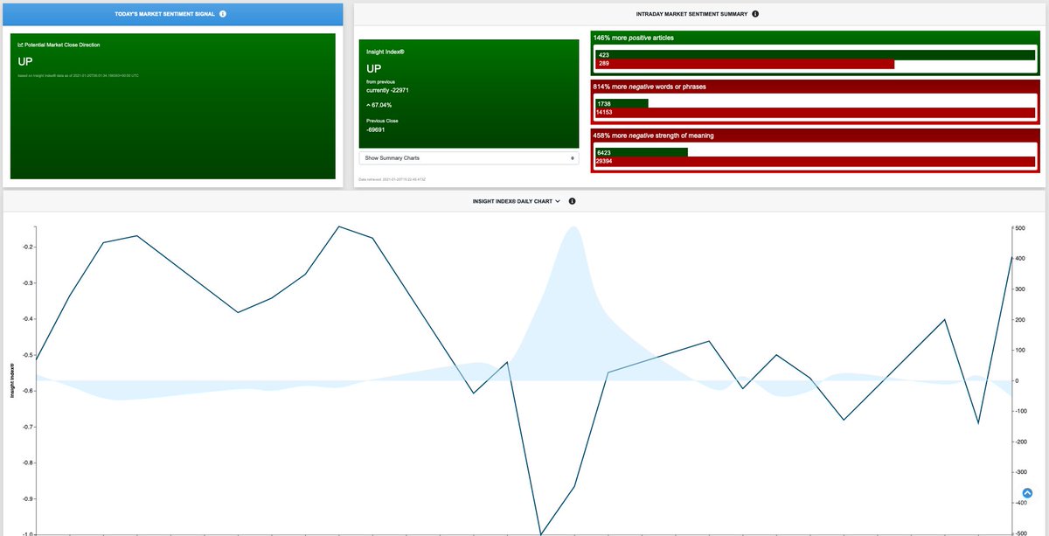Click chart icon beside Potential Market Close Direction

point(19,44)
